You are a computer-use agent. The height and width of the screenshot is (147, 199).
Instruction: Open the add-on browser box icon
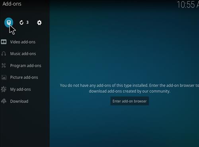pyautogui.click(x=9, y=23)
